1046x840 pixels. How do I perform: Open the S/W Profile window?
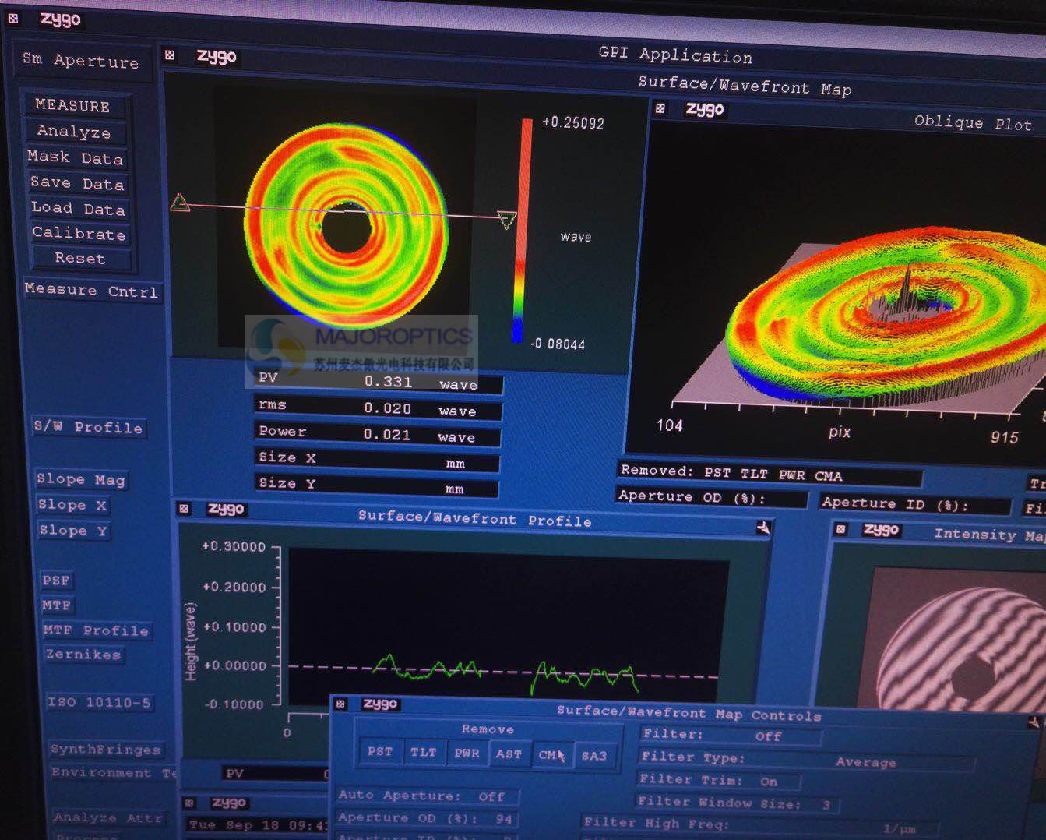pos(88,427)
